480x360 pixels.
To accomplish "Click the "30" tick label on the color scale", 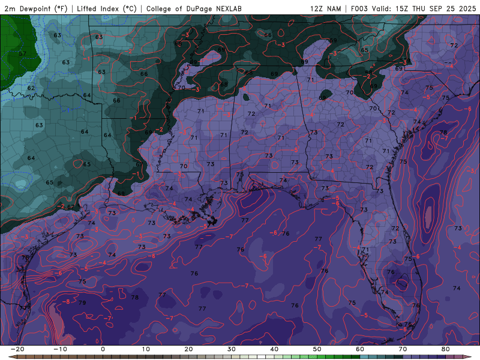I will tap(232, 349).
